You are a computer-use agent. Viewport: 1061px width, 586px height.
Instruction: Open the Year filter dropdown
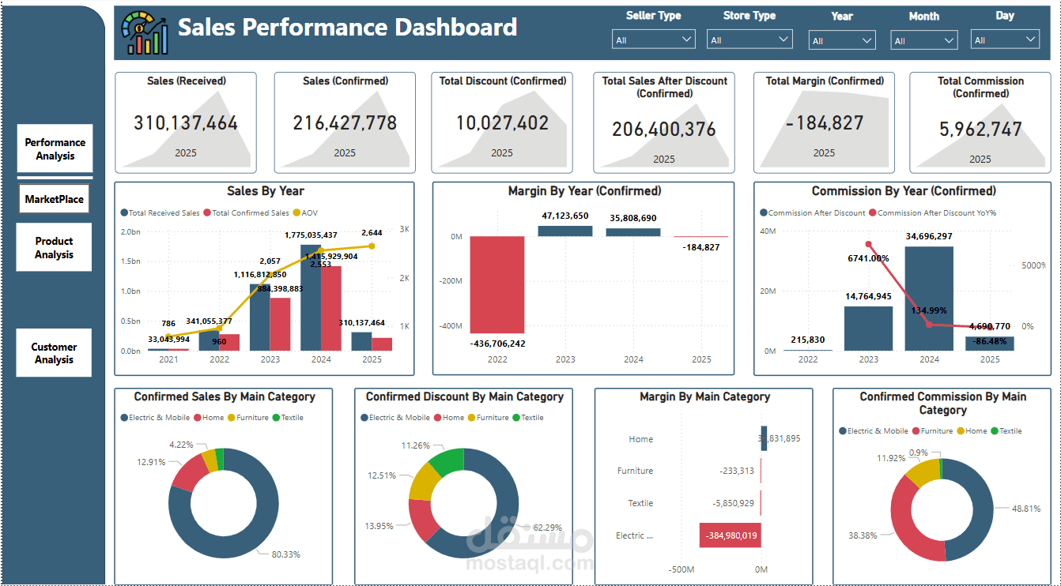pos(841,39)
